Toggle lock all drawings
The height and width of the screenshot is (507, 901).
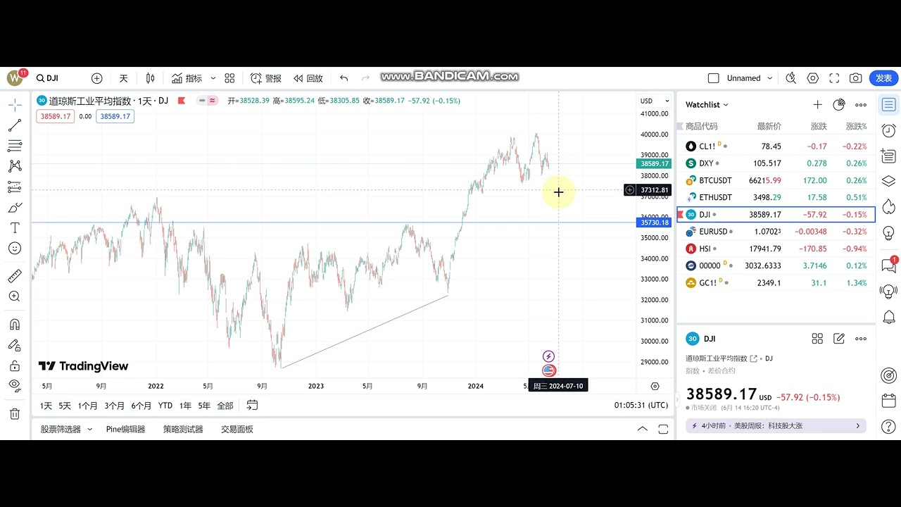[x=15, y=365]
